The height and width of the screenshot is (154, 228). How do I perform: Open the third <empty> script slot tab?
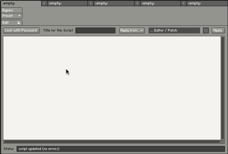(114, 3)
